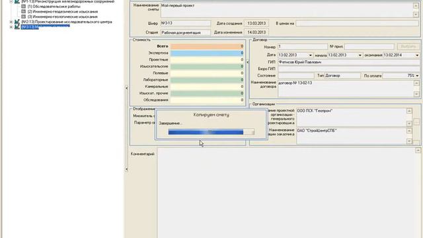Open project Проектирование исследовательского центра
The height and width of the screenshot is (238, 423).
67,22
